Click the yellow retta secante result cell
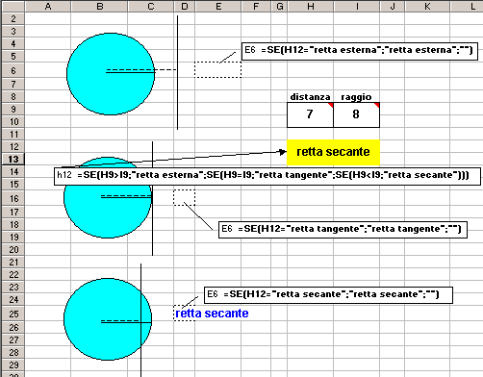The image size is (483, 377). 333,152
